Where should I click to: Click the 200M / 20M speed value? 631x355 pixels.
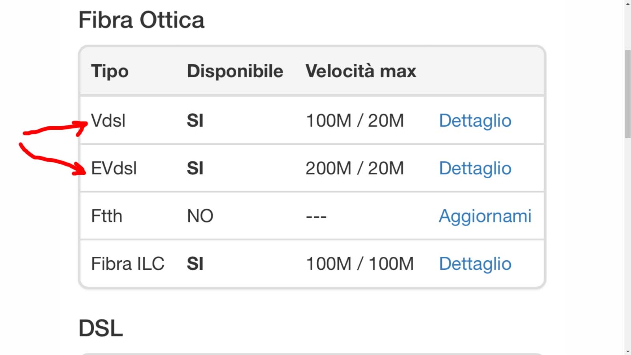(355, 168)
